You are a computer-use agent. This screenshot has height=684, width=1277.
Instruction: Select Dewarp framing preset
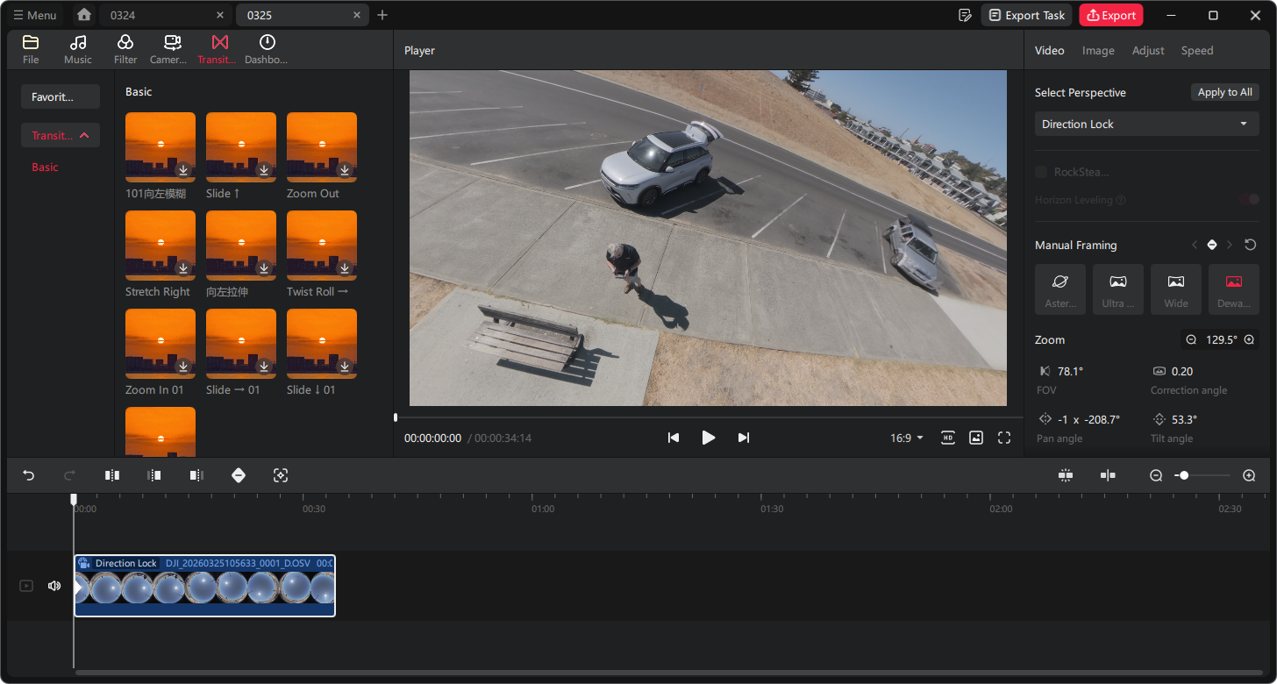point(1234,289)
